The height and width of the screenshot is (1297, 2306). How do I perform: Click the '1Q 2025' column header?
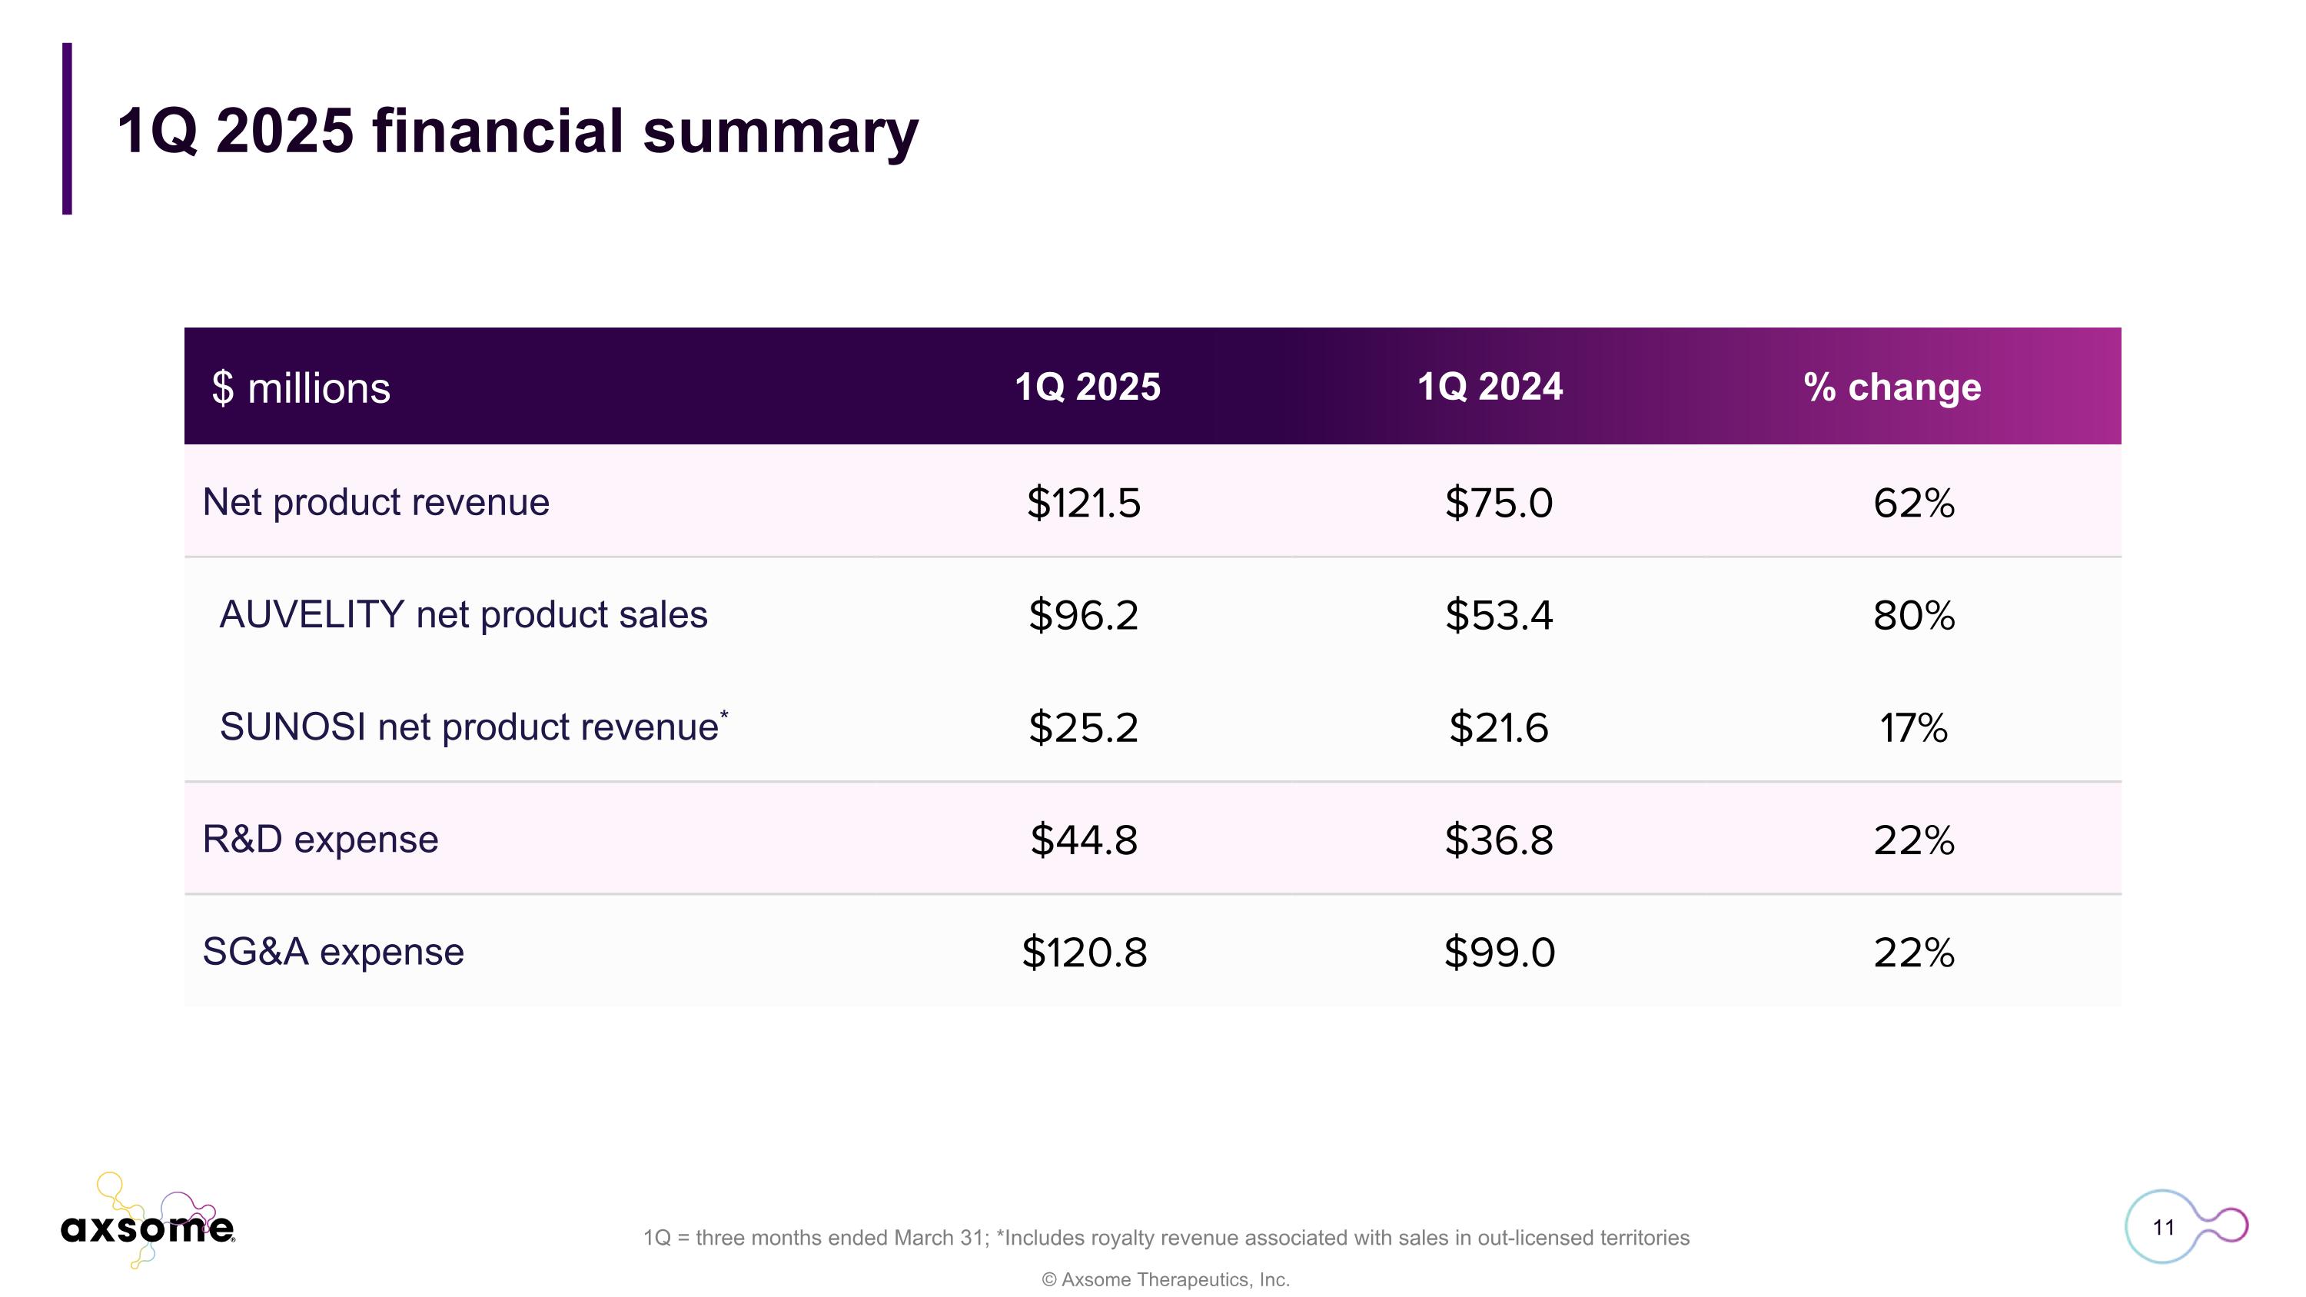(x=1087, y=387)
